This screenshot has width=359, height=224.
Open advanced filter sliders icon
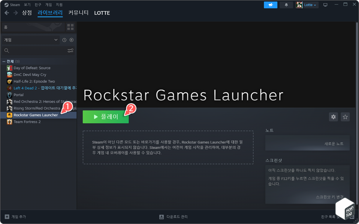coord(71,51)
